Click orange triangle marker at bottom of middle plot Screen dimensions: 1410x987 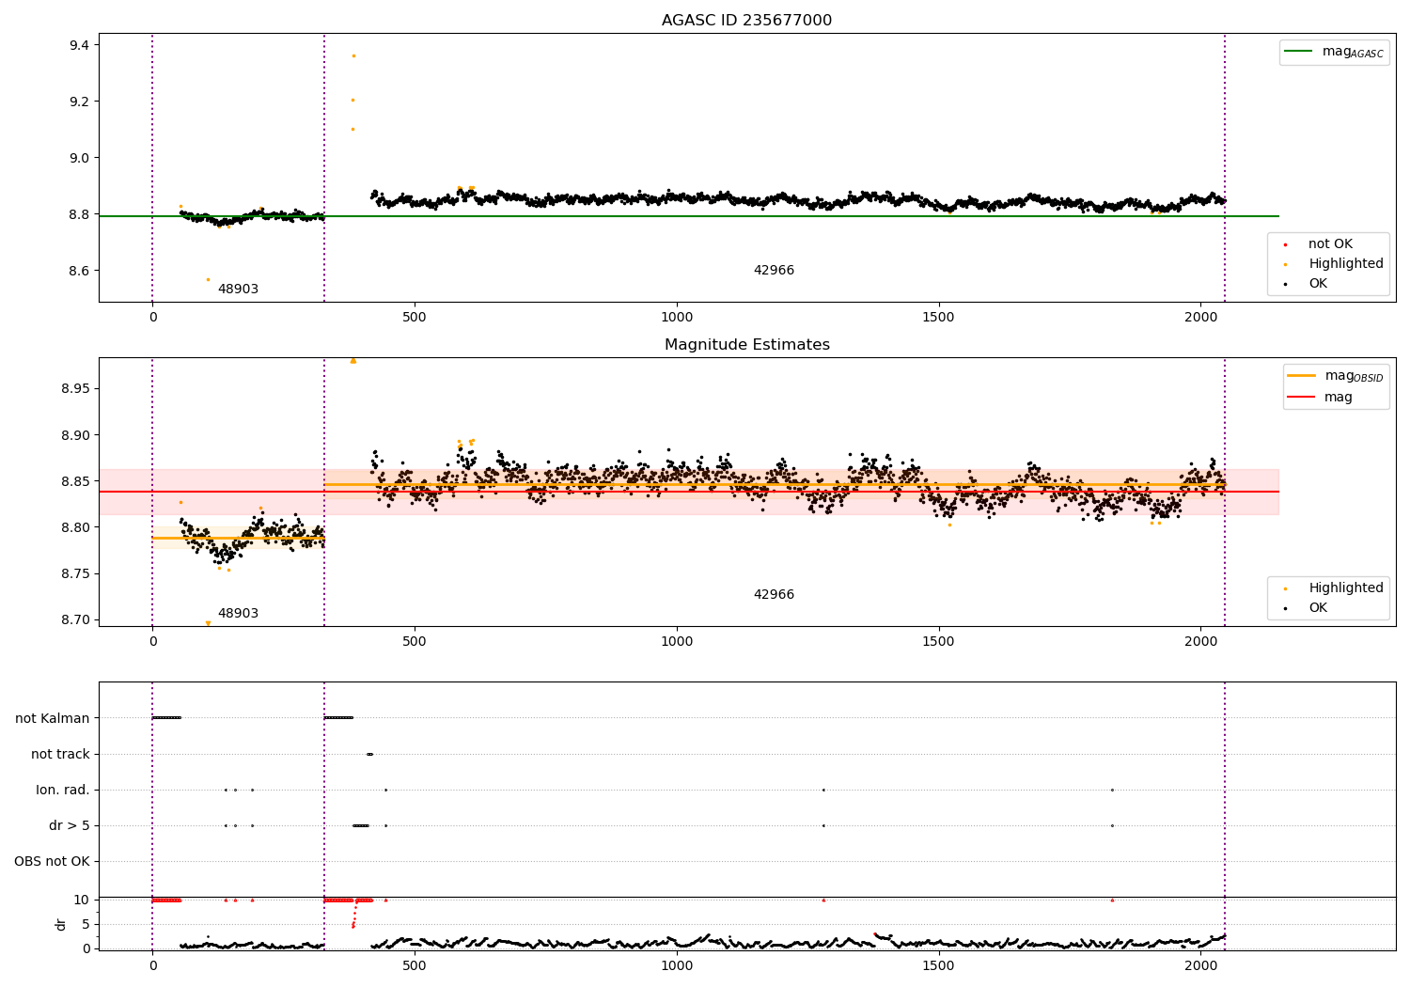coord(208,623)
